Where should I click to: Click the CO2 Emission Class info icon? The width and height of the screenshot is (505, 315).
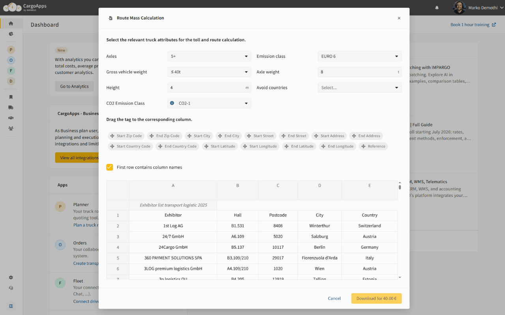pyautogui.click(x=172, y=103)
